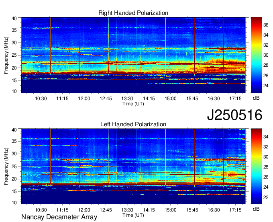Click the top colorbar at the 36 dB level
Viewport: 273px width, 222px height.
pyautogui.click(x=256, y=25)
